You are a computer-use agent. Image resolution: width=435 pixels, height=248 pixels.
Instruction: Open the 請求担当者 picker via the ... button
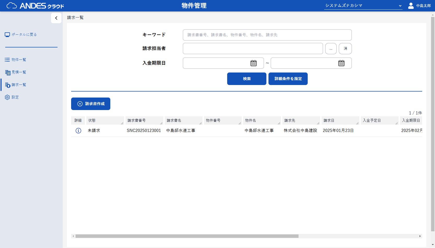[x=331, y=49]
